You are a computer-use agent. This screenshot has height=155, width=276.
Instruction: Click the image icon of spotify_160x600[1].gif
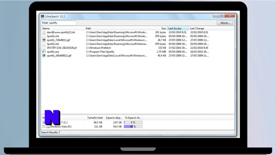[x=44, y=55]
